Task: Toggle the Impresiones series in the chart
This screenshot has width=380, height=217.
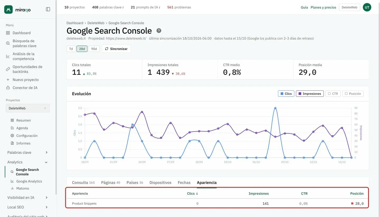Action: [x=310, y=94]
